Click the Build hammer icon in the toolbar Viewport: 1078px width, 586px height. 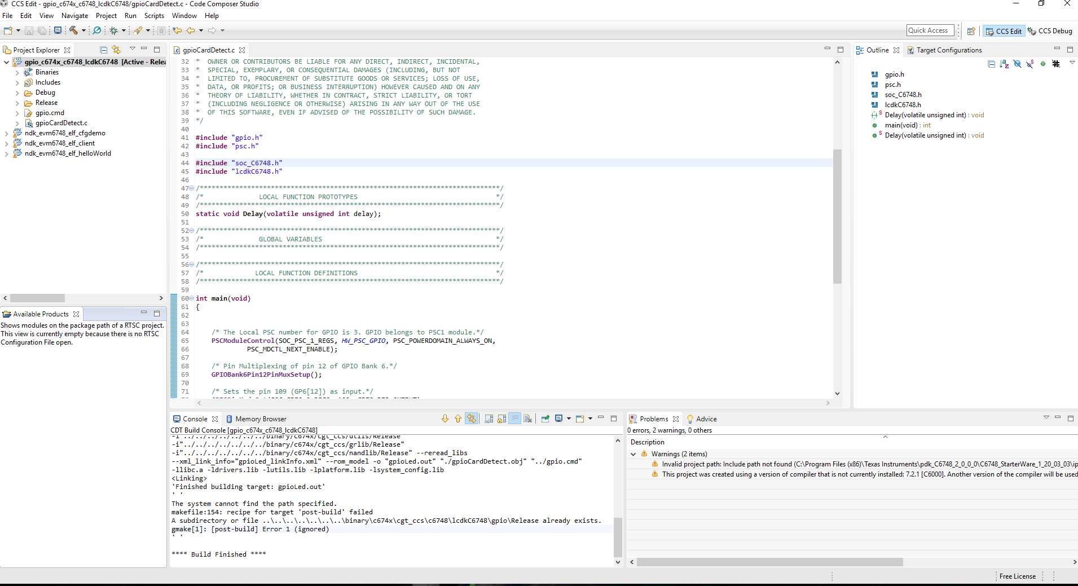pos(73,30)
